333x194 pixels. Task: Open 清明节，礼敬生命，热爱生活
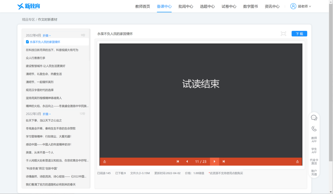(x=44, y=74)
